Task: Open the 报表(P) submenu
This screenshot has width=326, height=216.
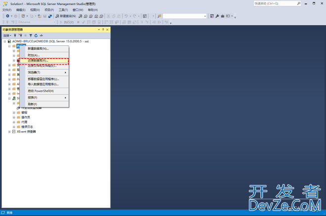Action: (x=44, y=98)
